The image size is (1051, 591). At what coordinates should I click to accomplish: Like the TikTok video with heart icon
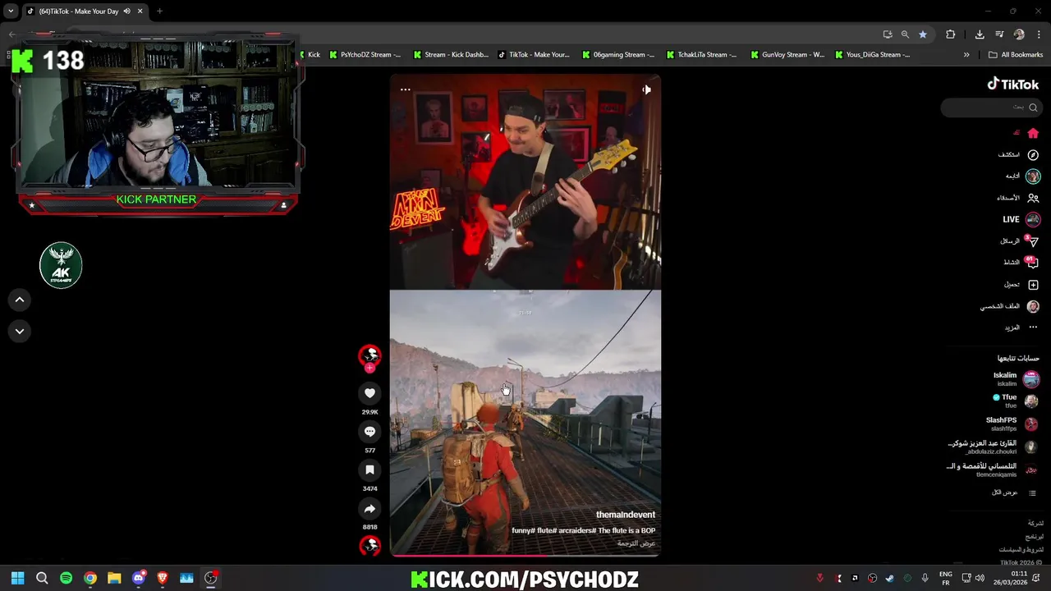click(x=369, y=393)
